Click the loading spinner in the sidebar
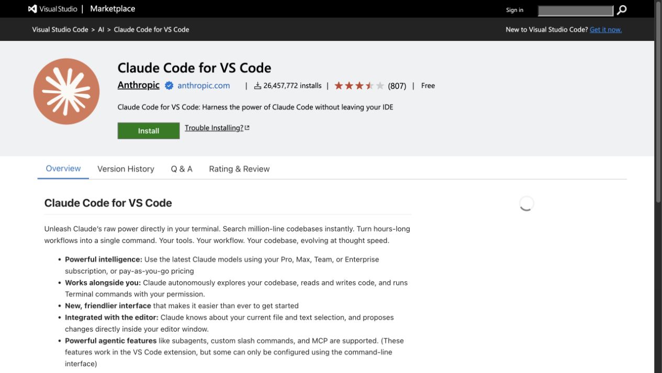Screen dimensions: 662x373 click(526, 204)
